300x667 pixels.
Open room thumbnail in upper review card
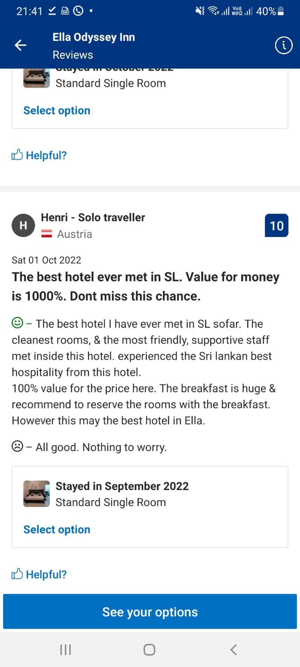[x=36, y=78]
